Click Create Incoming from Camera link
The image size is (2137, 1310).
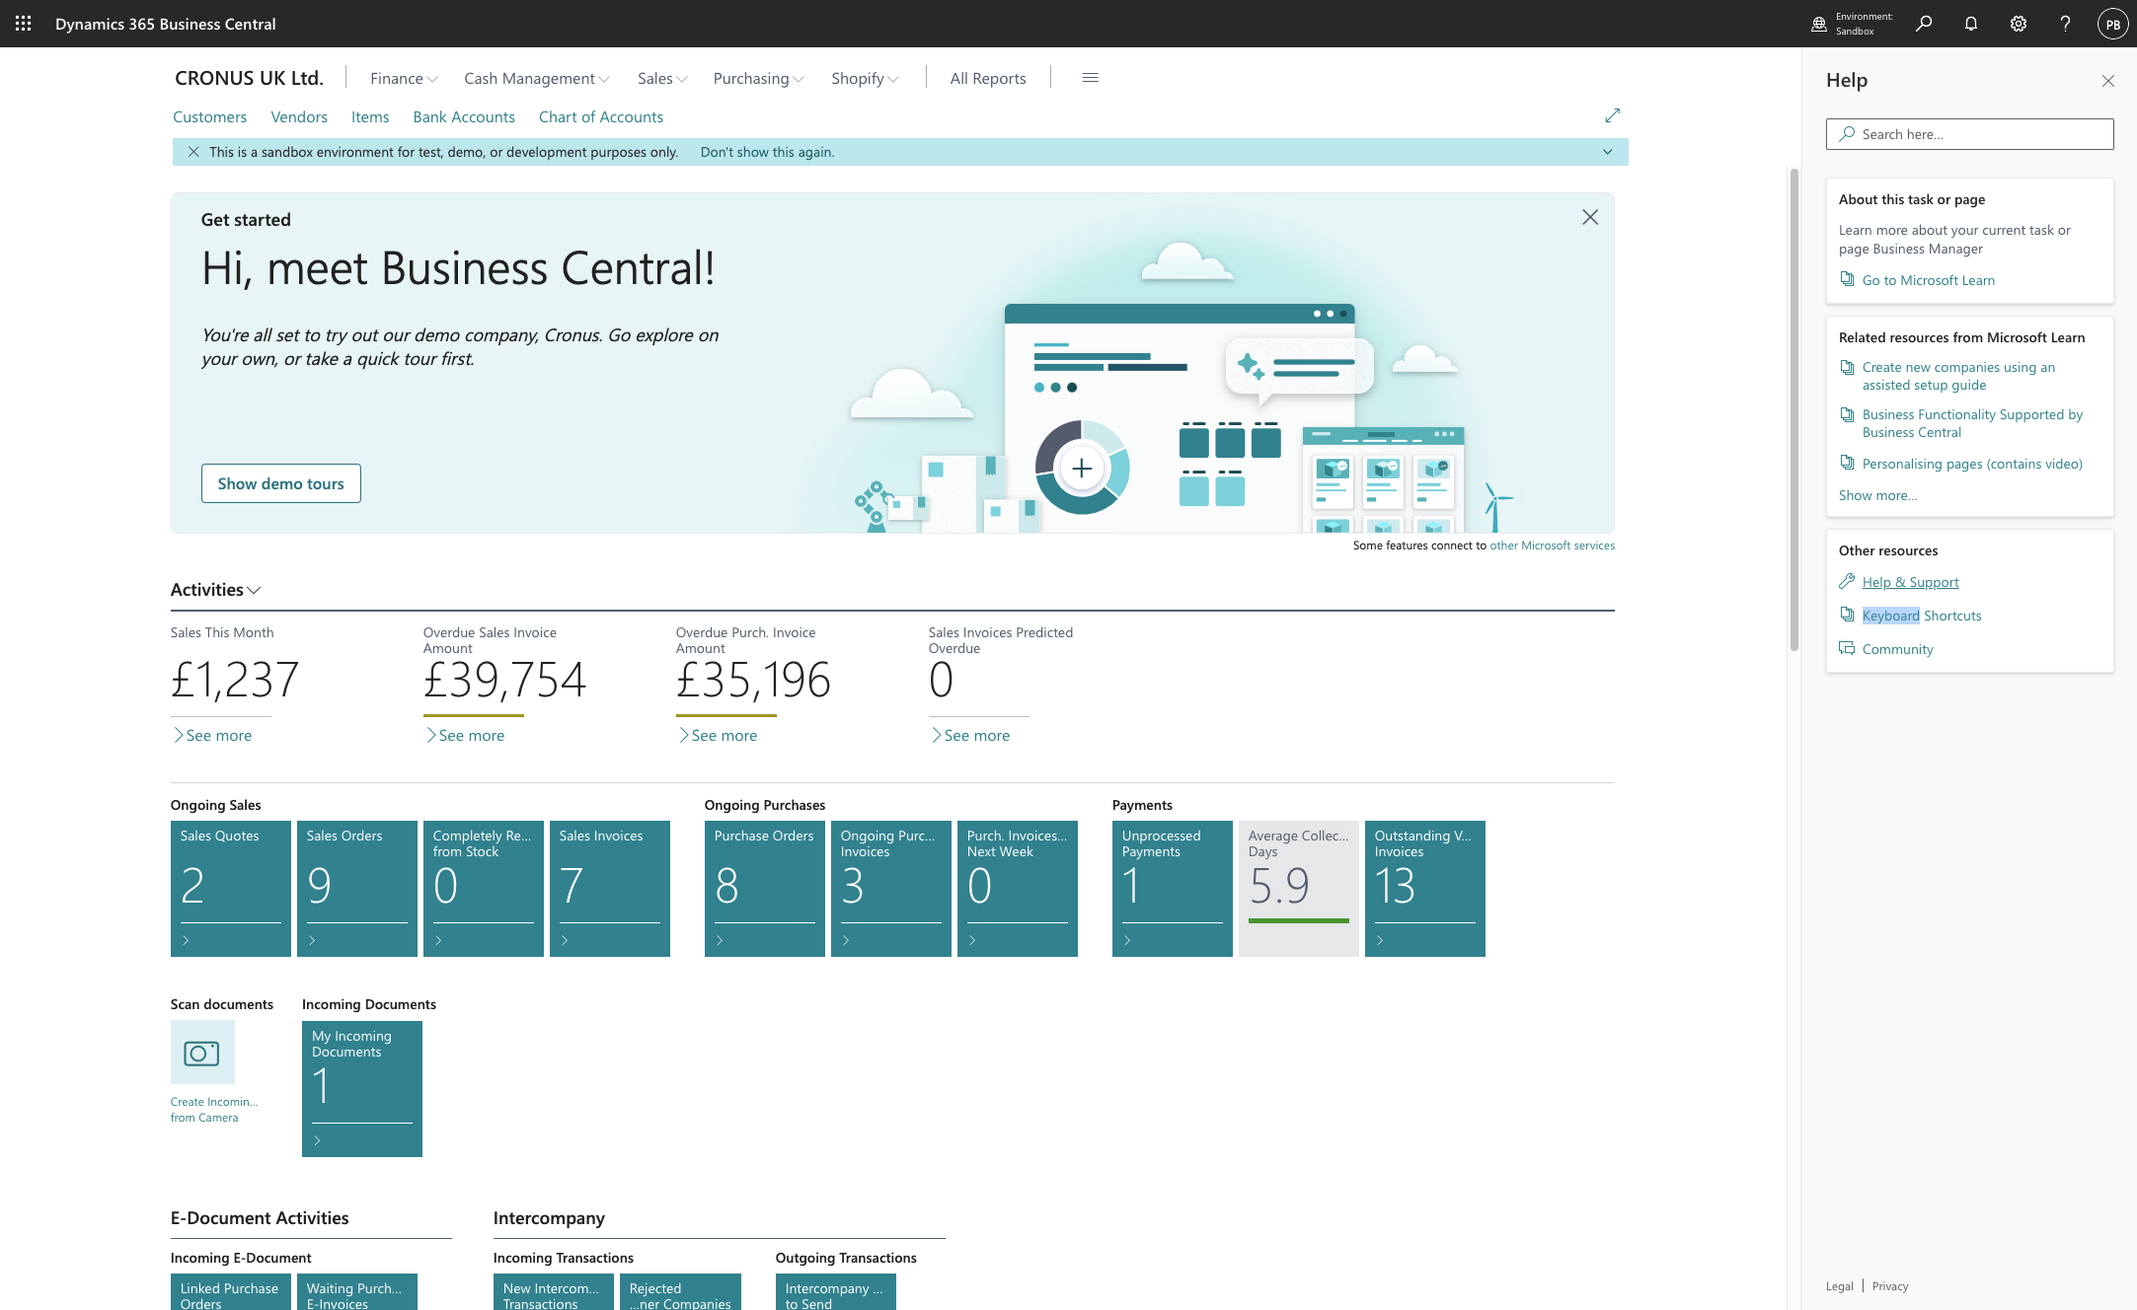[x=214, y=1110]
